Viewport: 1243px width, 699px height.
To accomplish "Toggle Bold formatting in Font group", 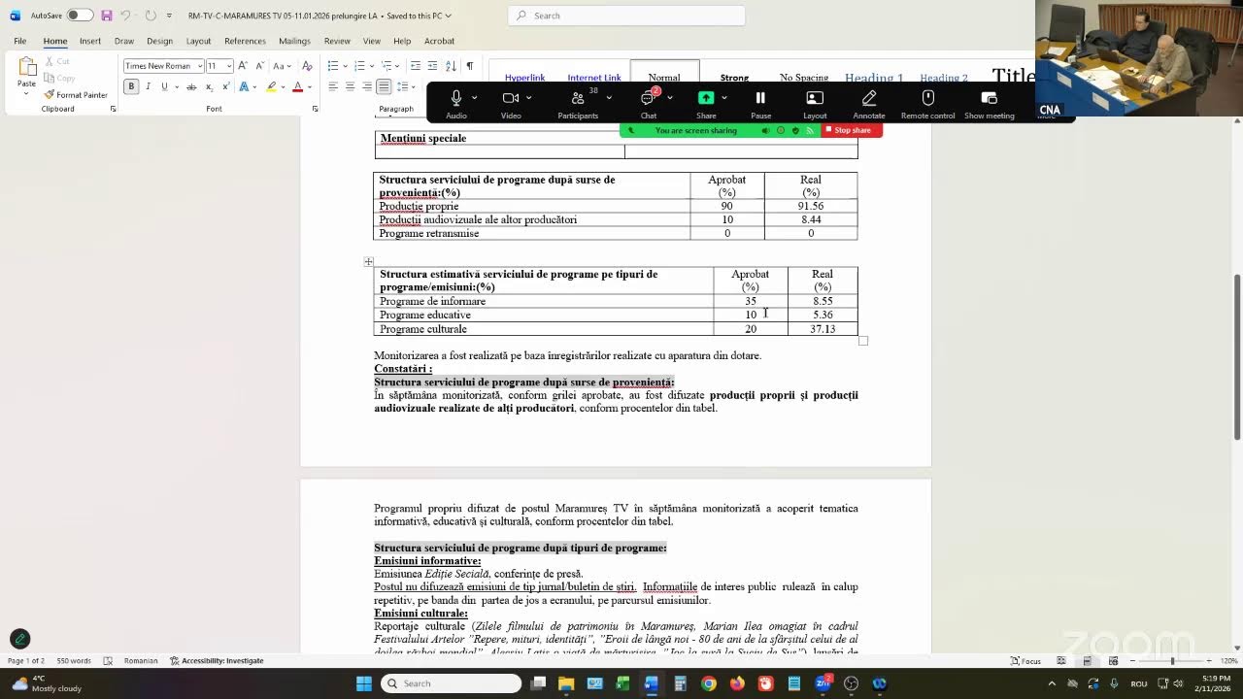I will (x=131, y=86).
